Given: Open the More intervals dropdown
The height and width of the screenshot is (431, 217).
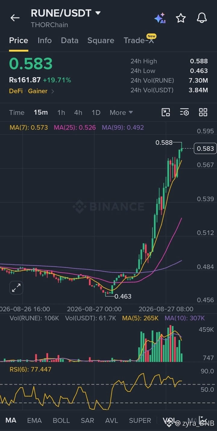Looking at the screenshot, I should pyautogui.click(x=121, y=113).
